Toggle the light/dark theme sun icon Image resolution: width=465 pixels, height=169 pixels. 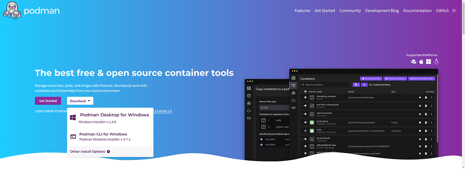[454, 11]
